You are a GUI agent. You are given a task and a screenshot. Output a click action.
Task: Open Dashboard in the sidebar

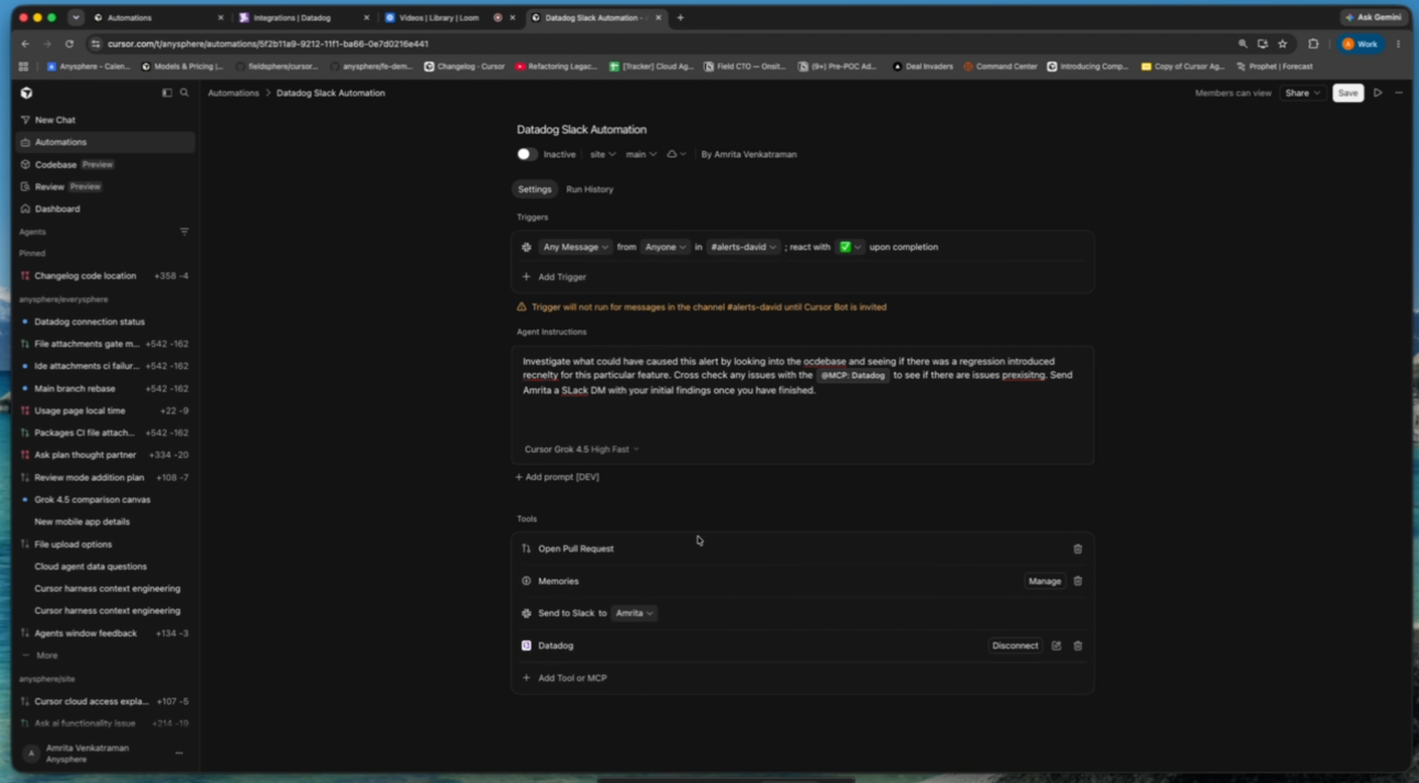105,209
